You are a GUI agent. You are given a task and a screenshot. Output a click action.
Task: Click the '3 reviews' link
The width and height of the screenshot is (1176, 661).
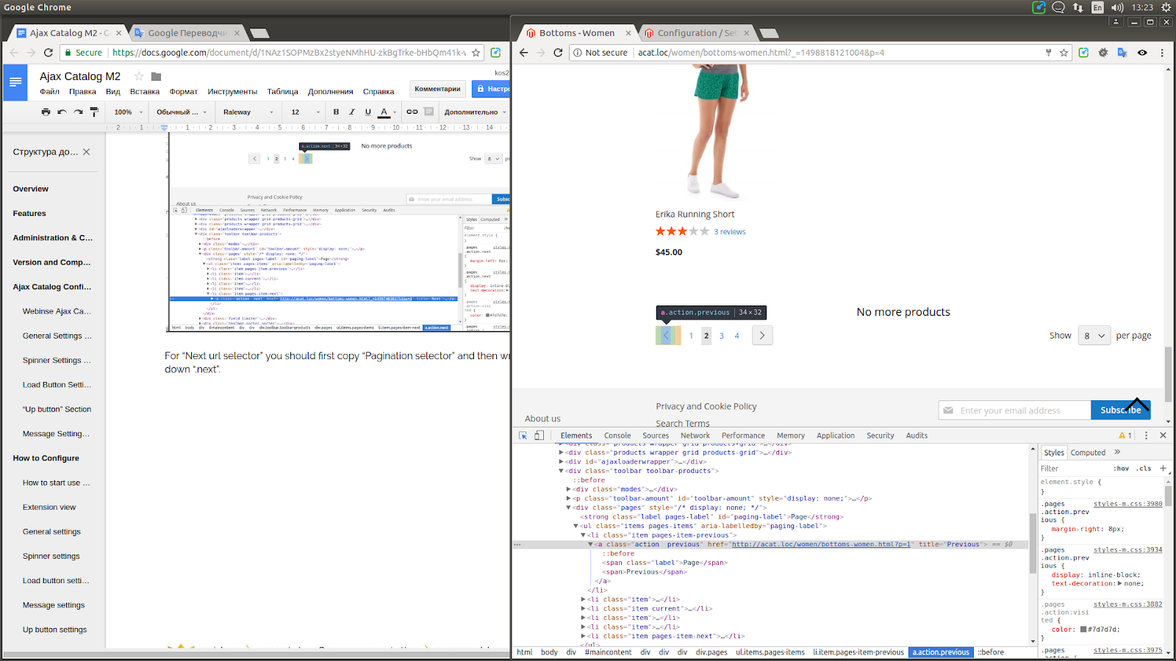coord(729,232)
